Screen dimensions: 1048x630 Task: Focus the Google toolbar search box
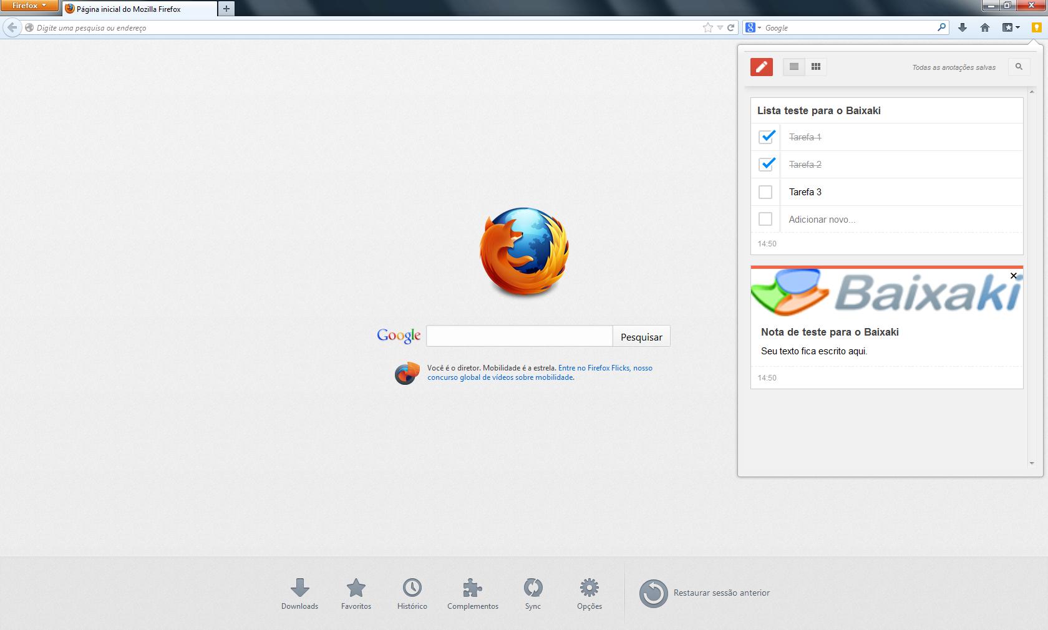(848, 27)
